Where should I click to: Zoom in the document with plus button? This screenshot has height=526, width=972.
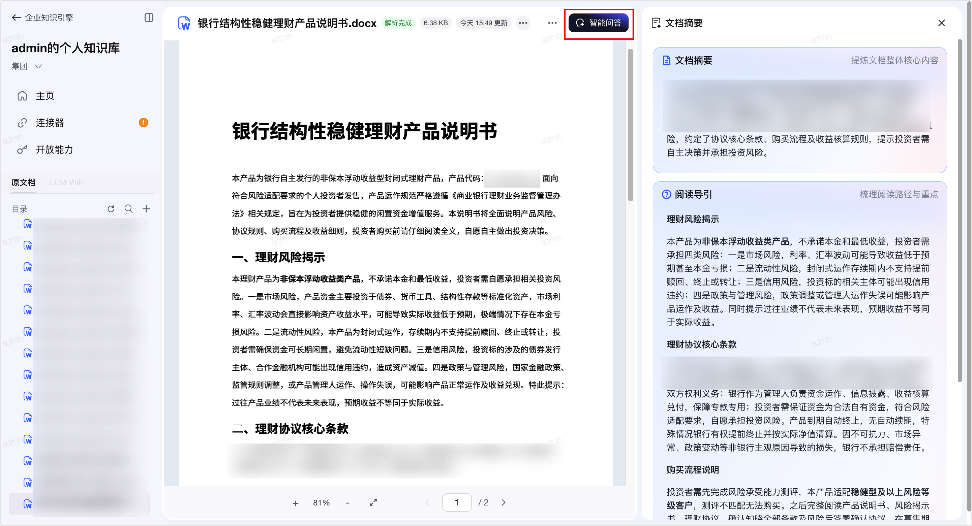click(296, 503)
